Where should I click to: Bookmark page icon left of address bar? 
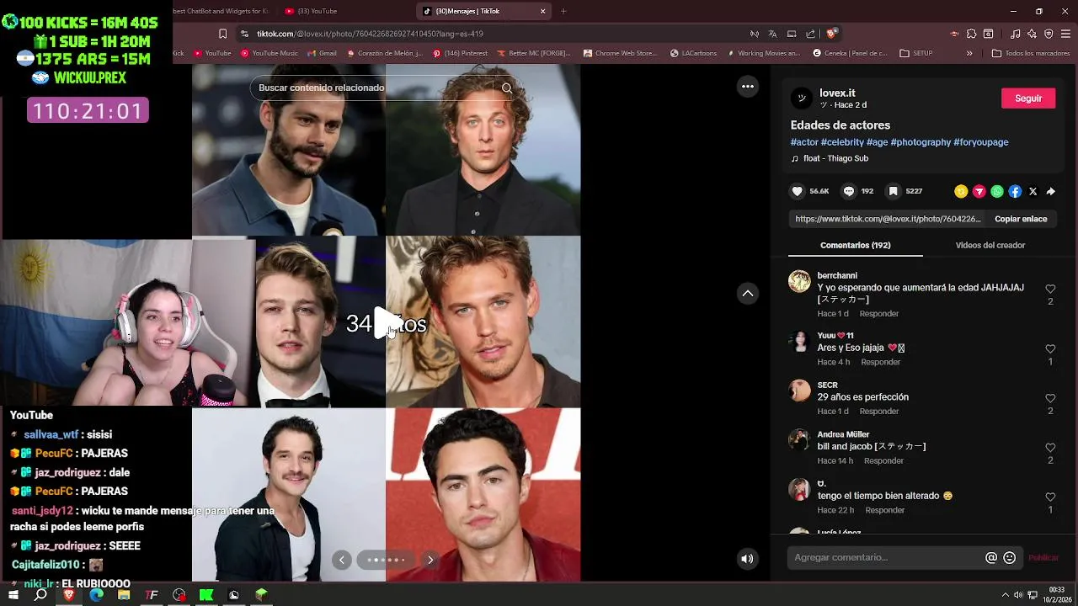[222, 34]
